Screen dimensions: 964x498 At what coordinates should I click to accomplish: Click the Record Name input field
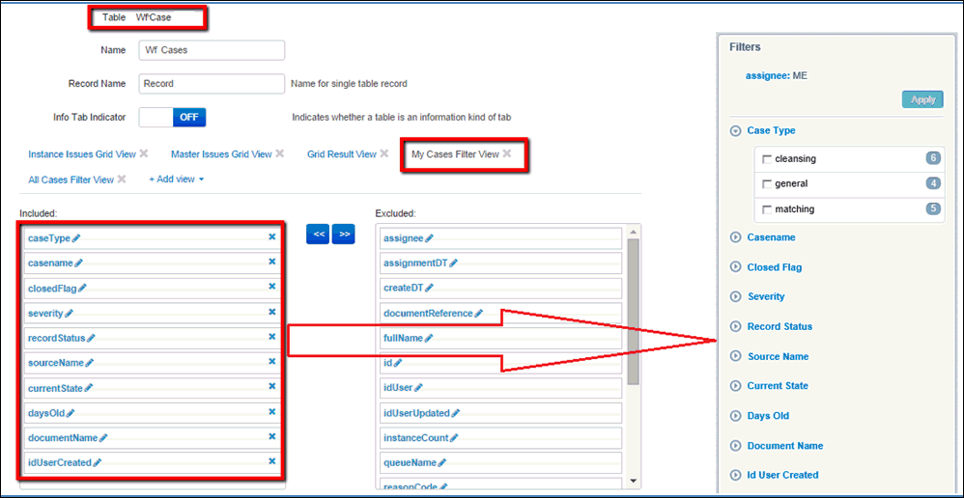pos(212,84)
